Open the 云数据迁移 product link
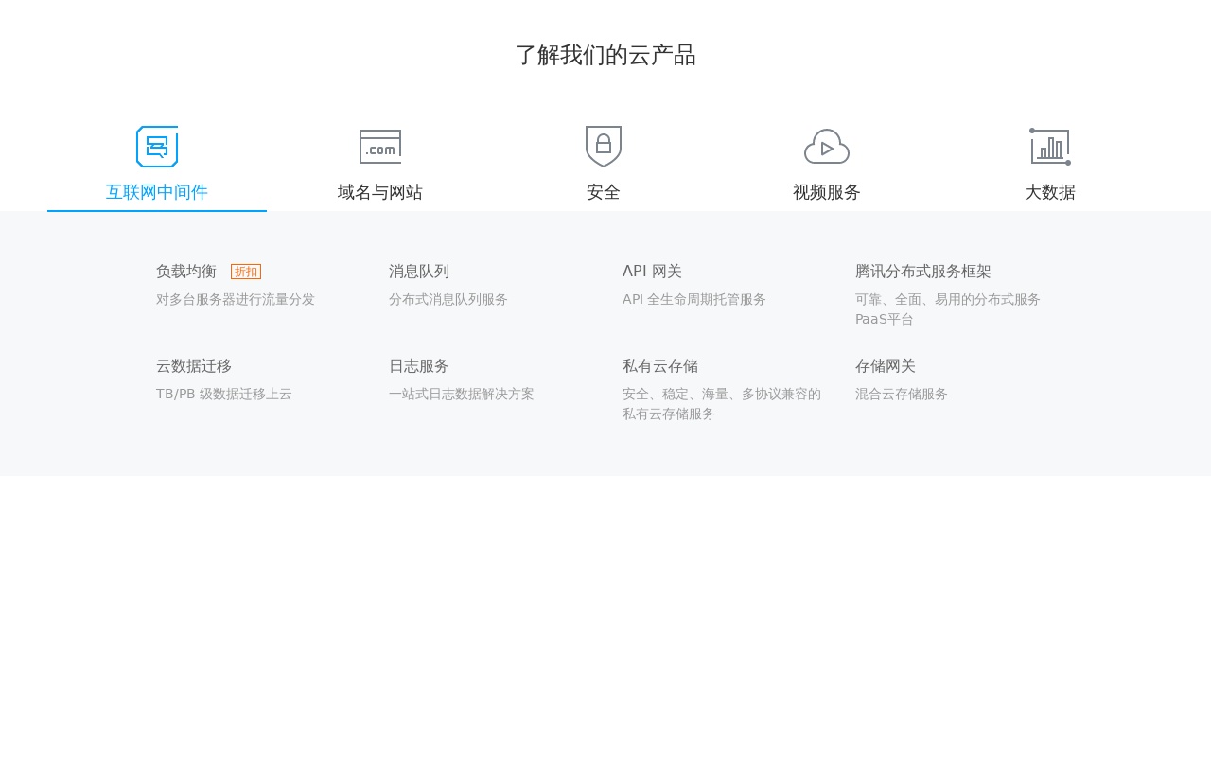The width and height of the screenshot is (1211, 757). [x=194, y=366]
